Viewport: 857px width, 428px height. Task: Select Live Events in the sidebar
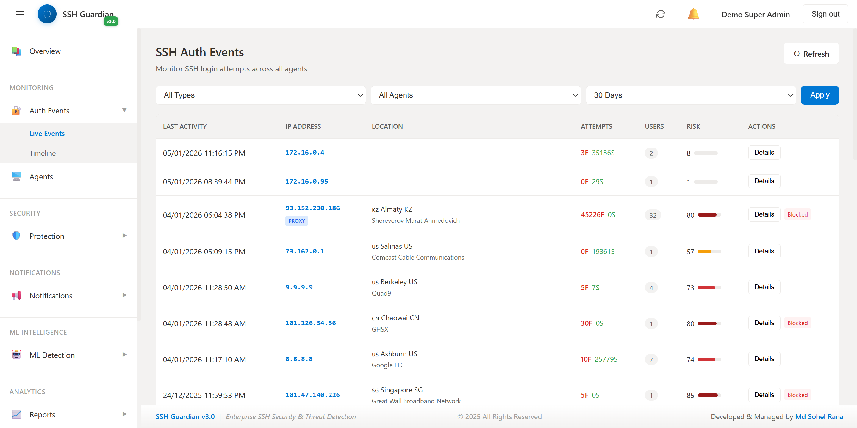pos(47,133)
